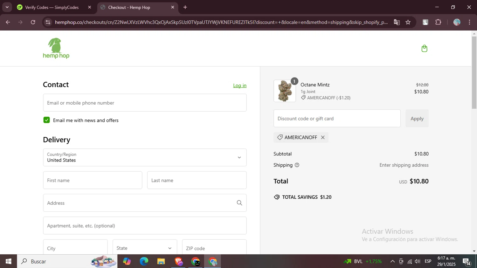Open the State dropdown
477x268 pixels.
pos(145,248)
